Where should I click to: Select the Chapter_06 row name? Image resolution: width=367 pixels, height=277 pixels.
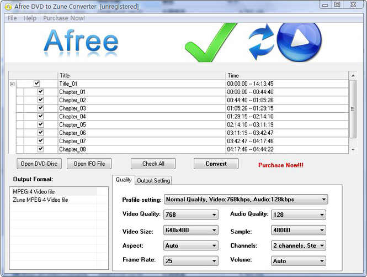[x=72, y=133]
